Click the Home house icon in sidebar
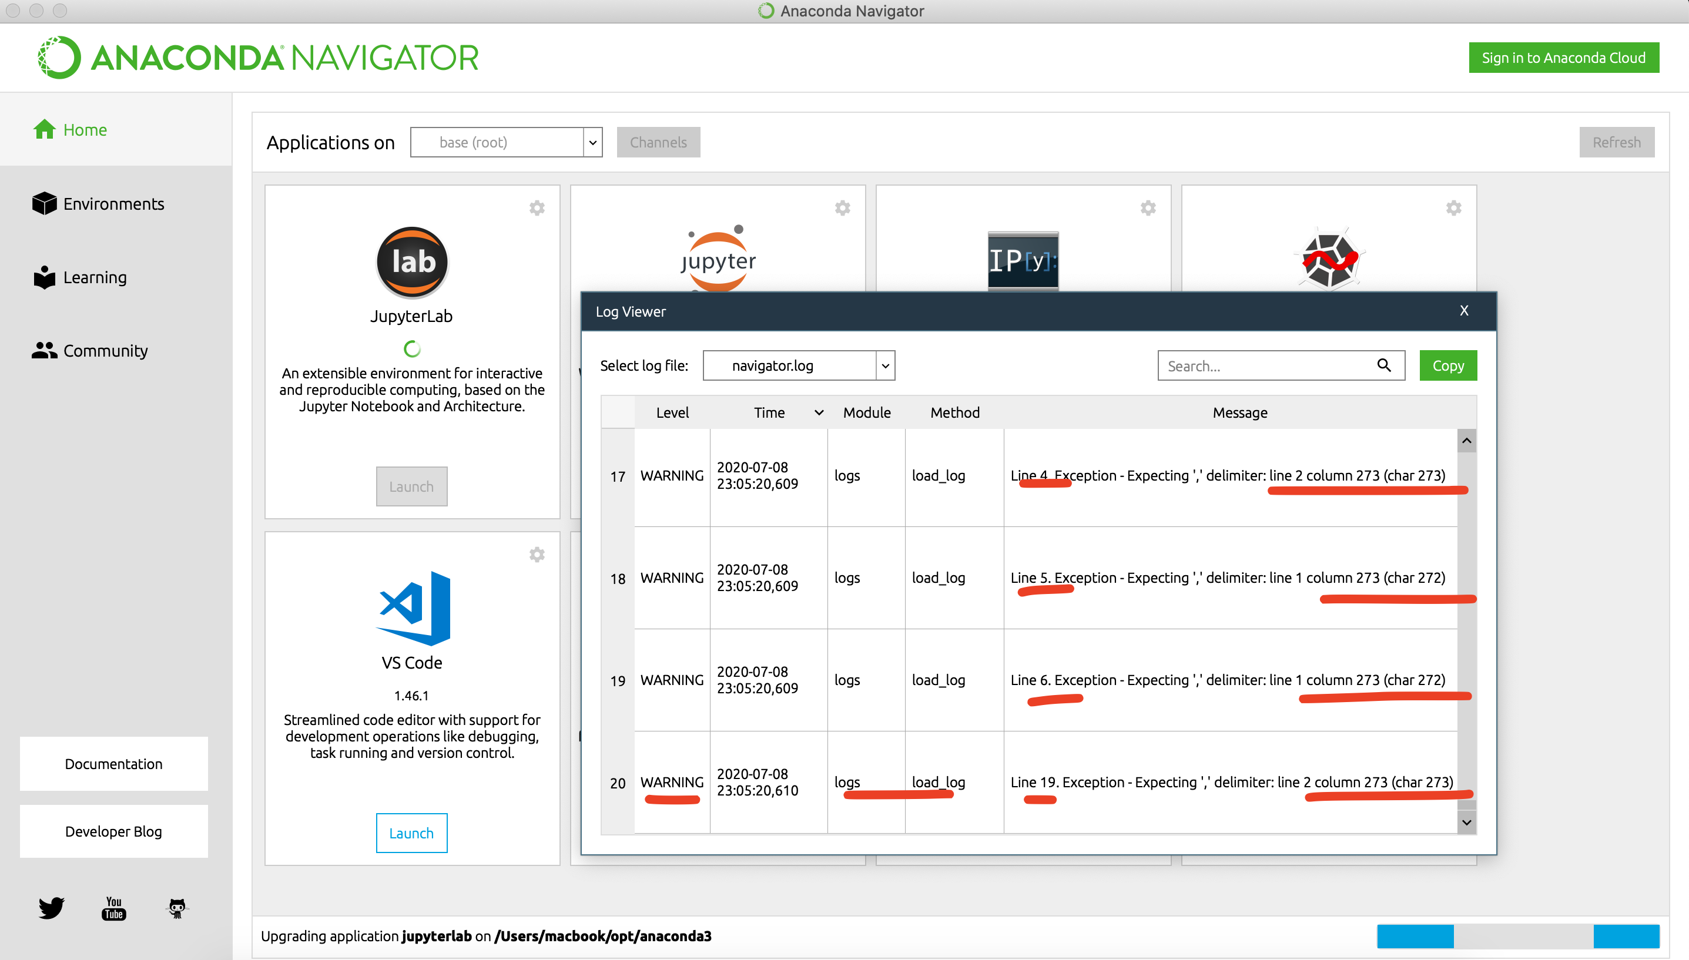 (x=43, y=129)
